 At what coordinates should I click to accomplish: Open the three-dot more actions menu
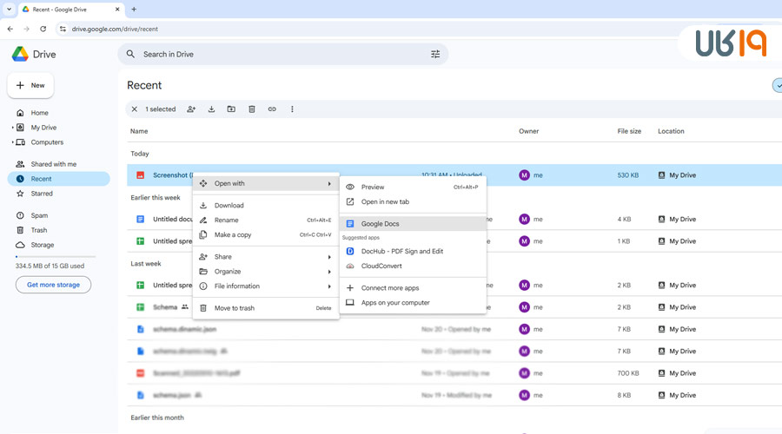pyautogui.click(x=292, y=109)
